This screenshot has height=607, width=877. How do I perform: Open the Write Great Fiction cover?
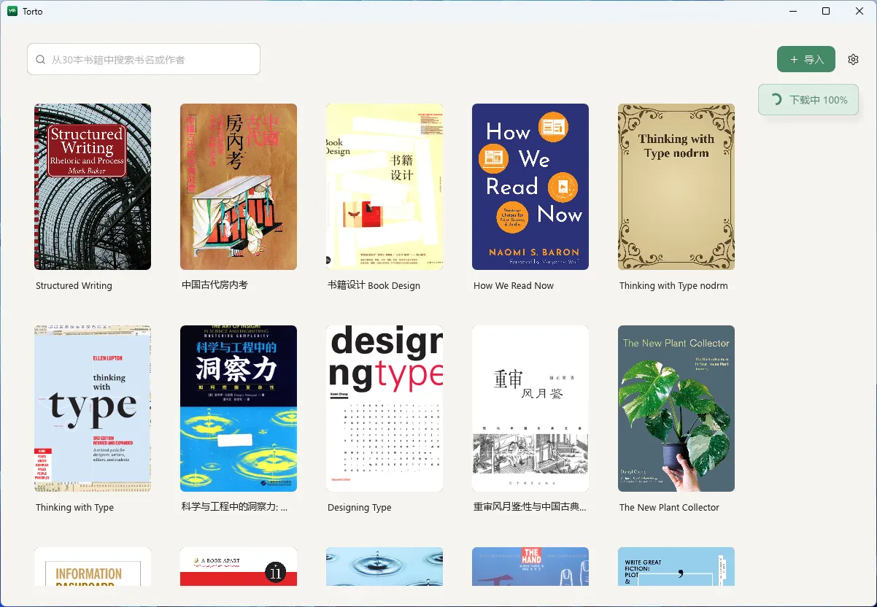click(676, 566)
